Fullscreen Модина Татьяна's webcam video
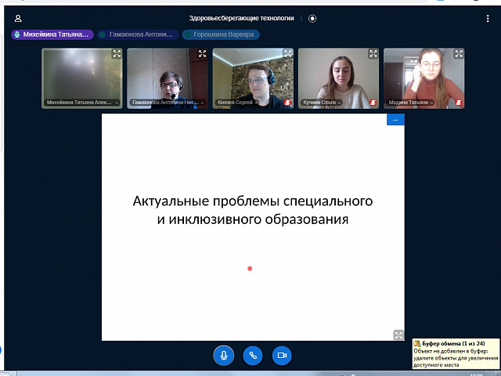501x376 pixels. point(459,54)
